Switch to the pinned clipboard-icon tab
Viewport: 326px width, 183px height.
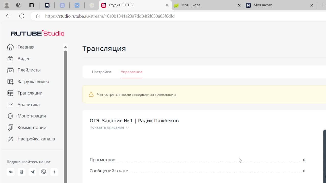tap(62, 5)
